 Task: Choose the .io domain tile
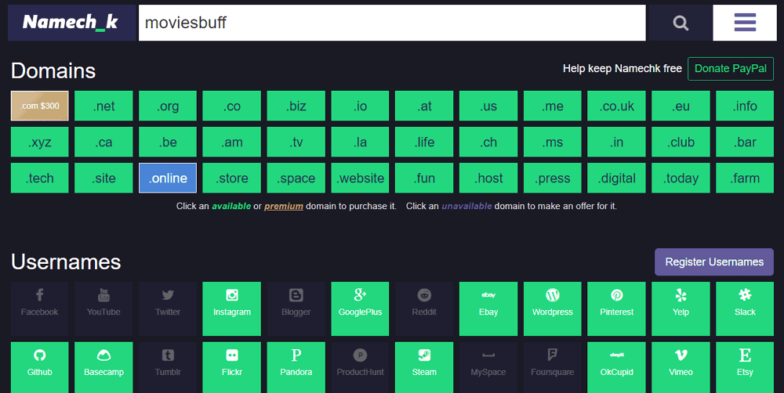(360, 106)
